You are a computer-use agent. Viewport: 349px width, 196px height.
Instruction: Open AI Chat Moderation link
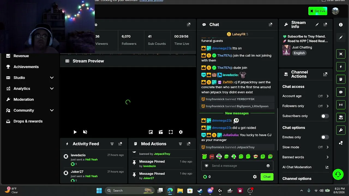coord(306,167)
